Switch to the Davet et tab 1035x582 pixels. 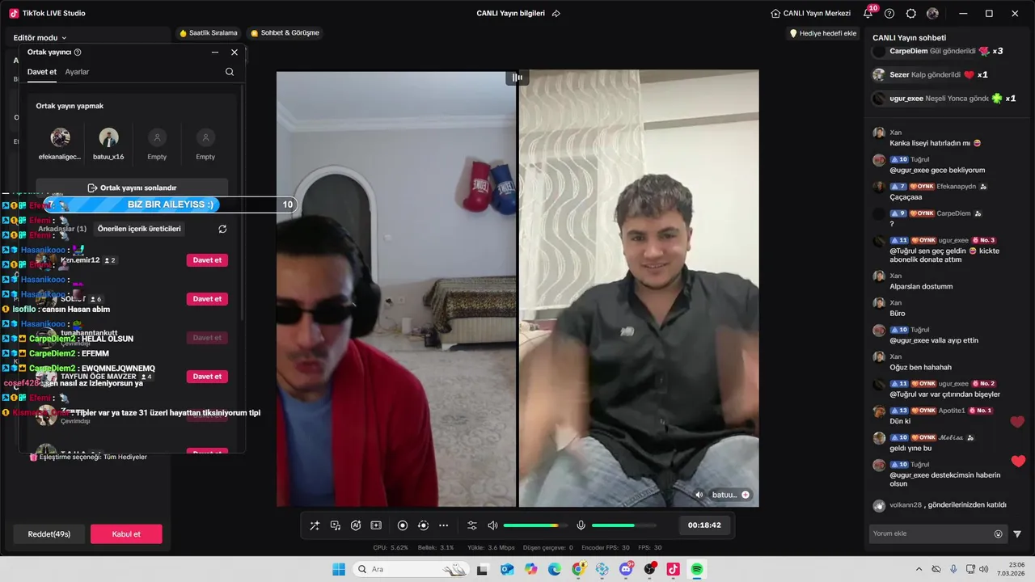[x=42, y=72]
